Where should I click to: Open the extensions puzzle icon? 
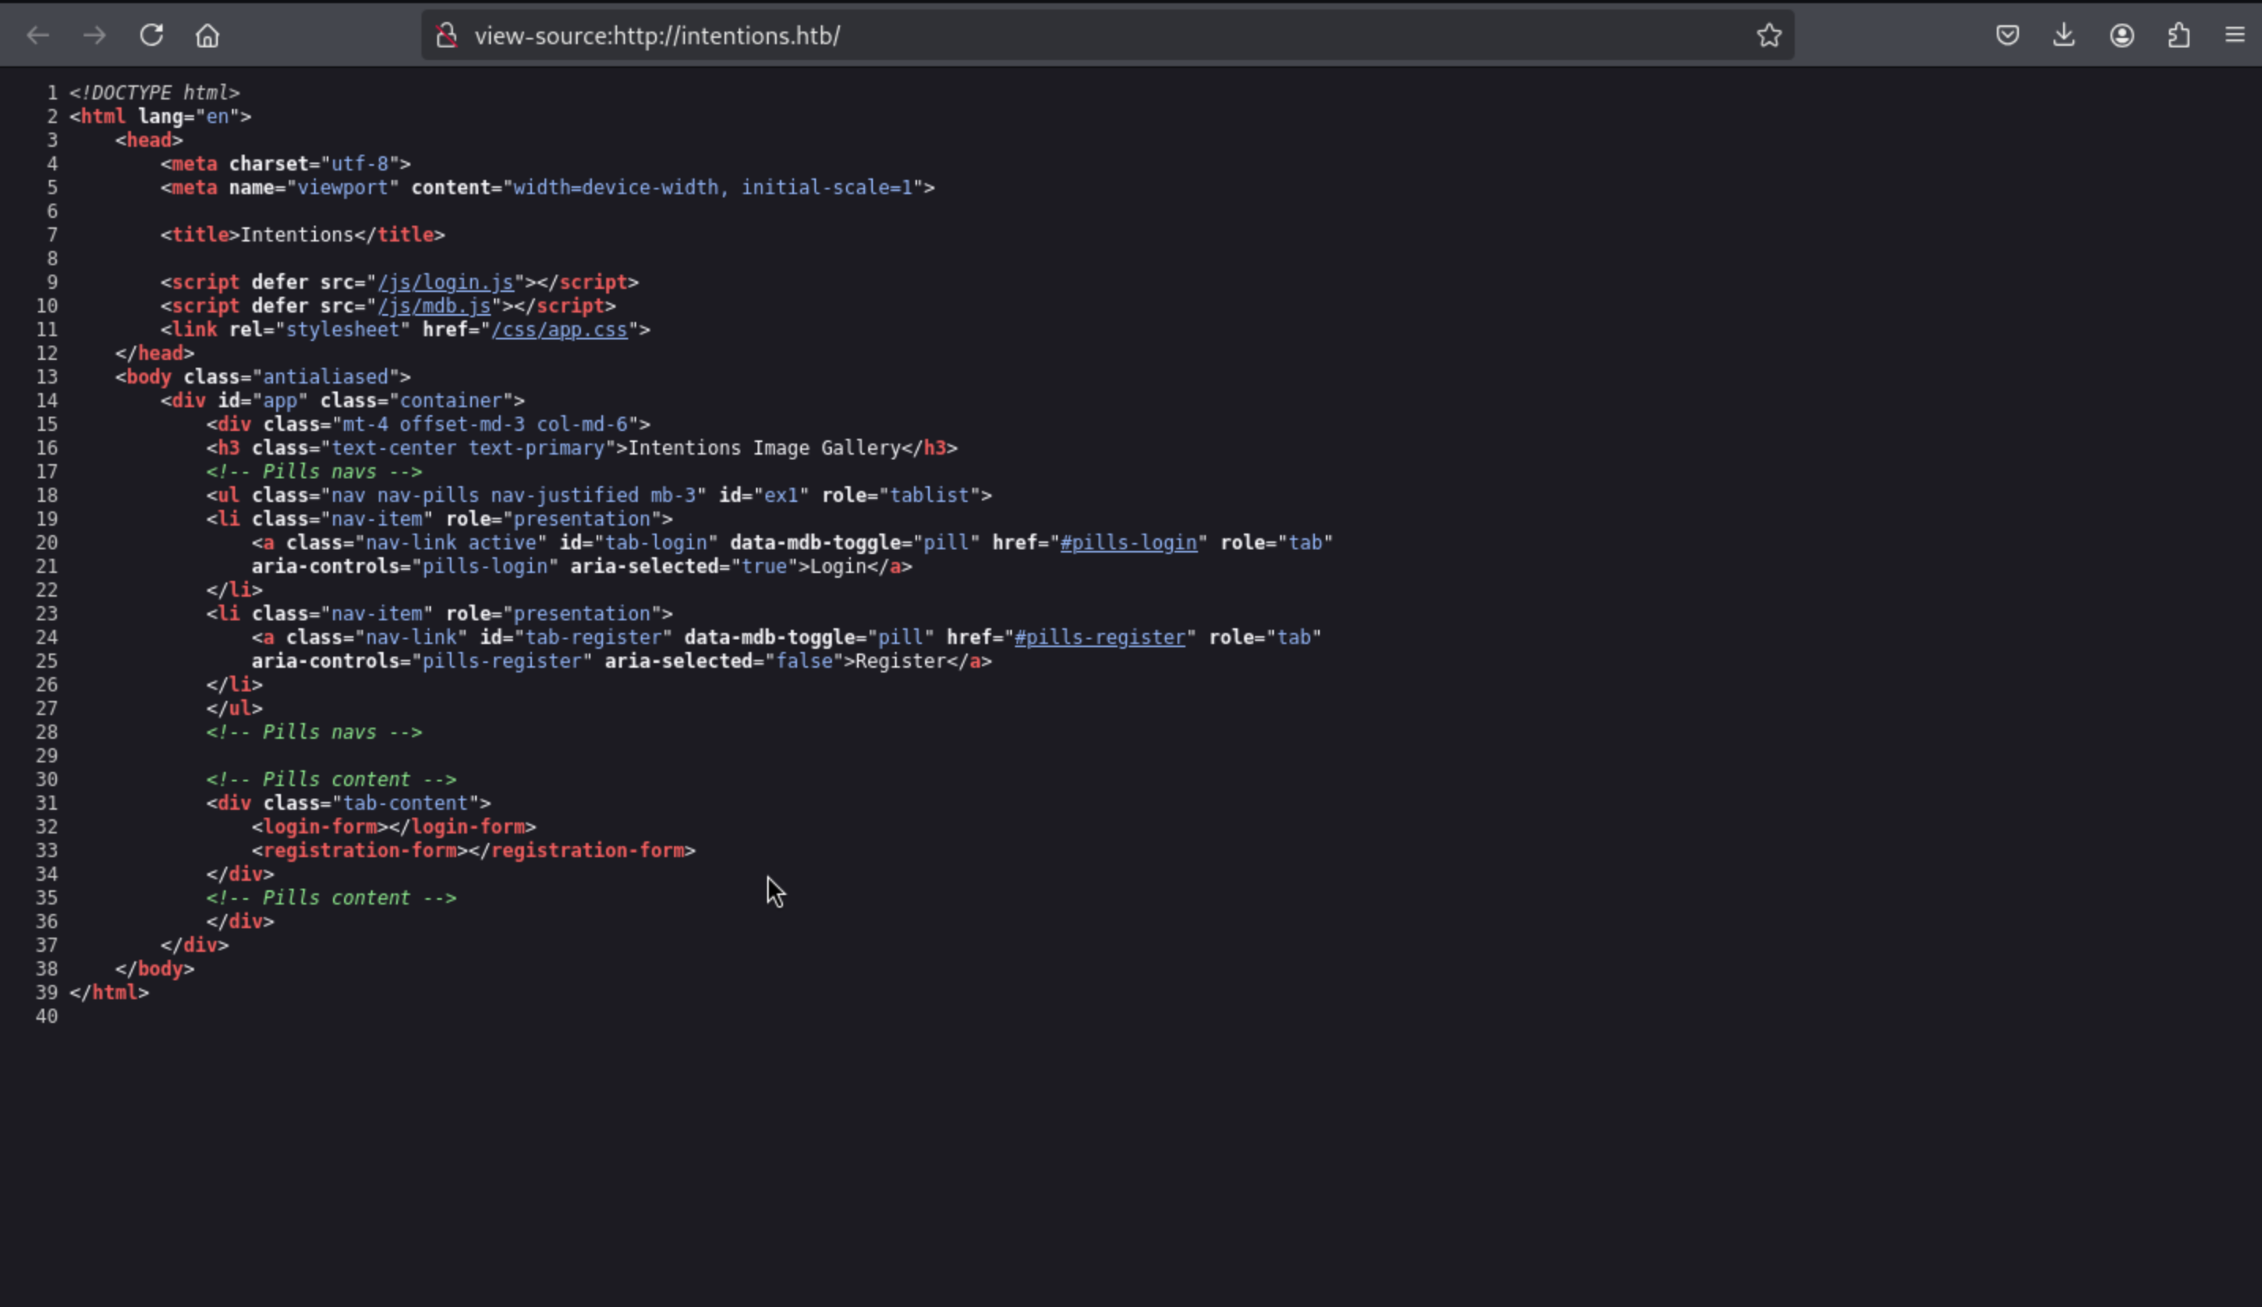coord(2178,36)
